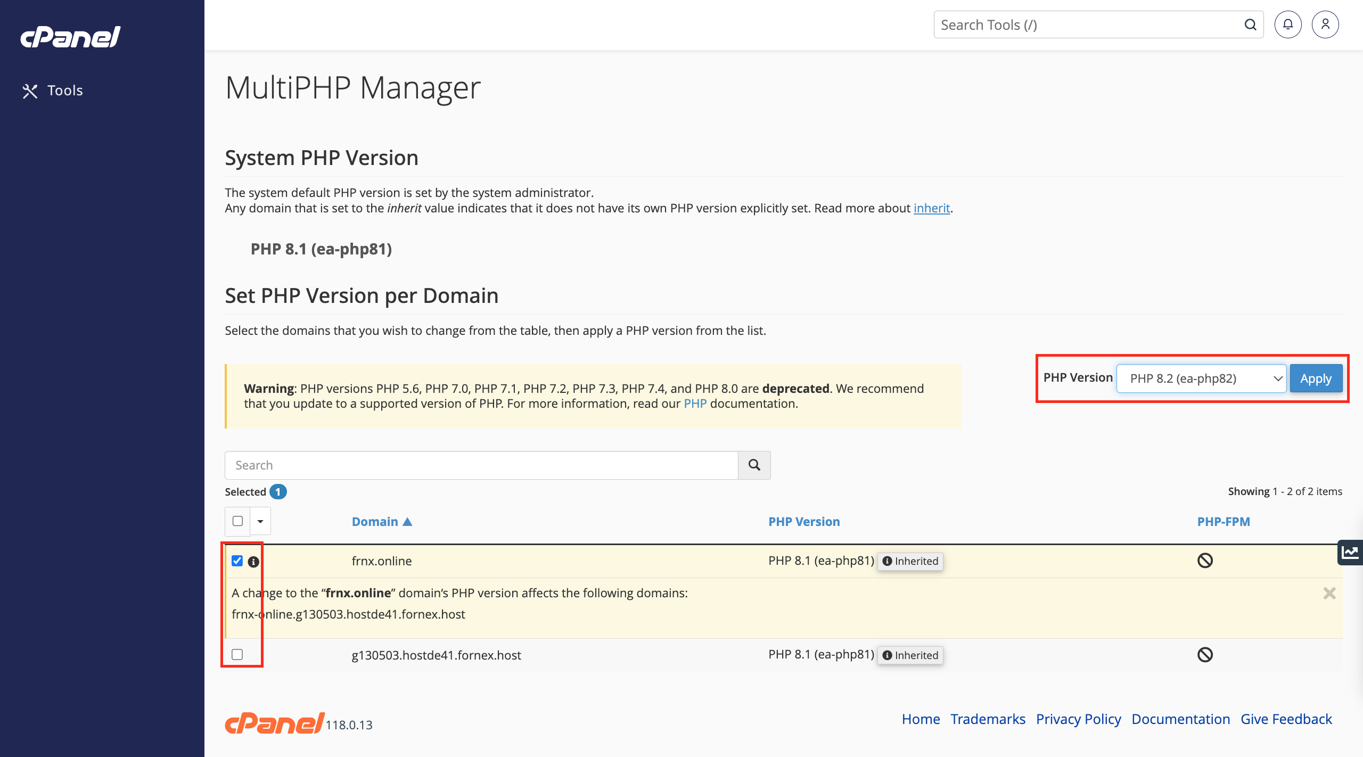Click the Inherited badge for frnx.online
Image resolution: width=1363 pixels, height=757 pixels.
910,561
